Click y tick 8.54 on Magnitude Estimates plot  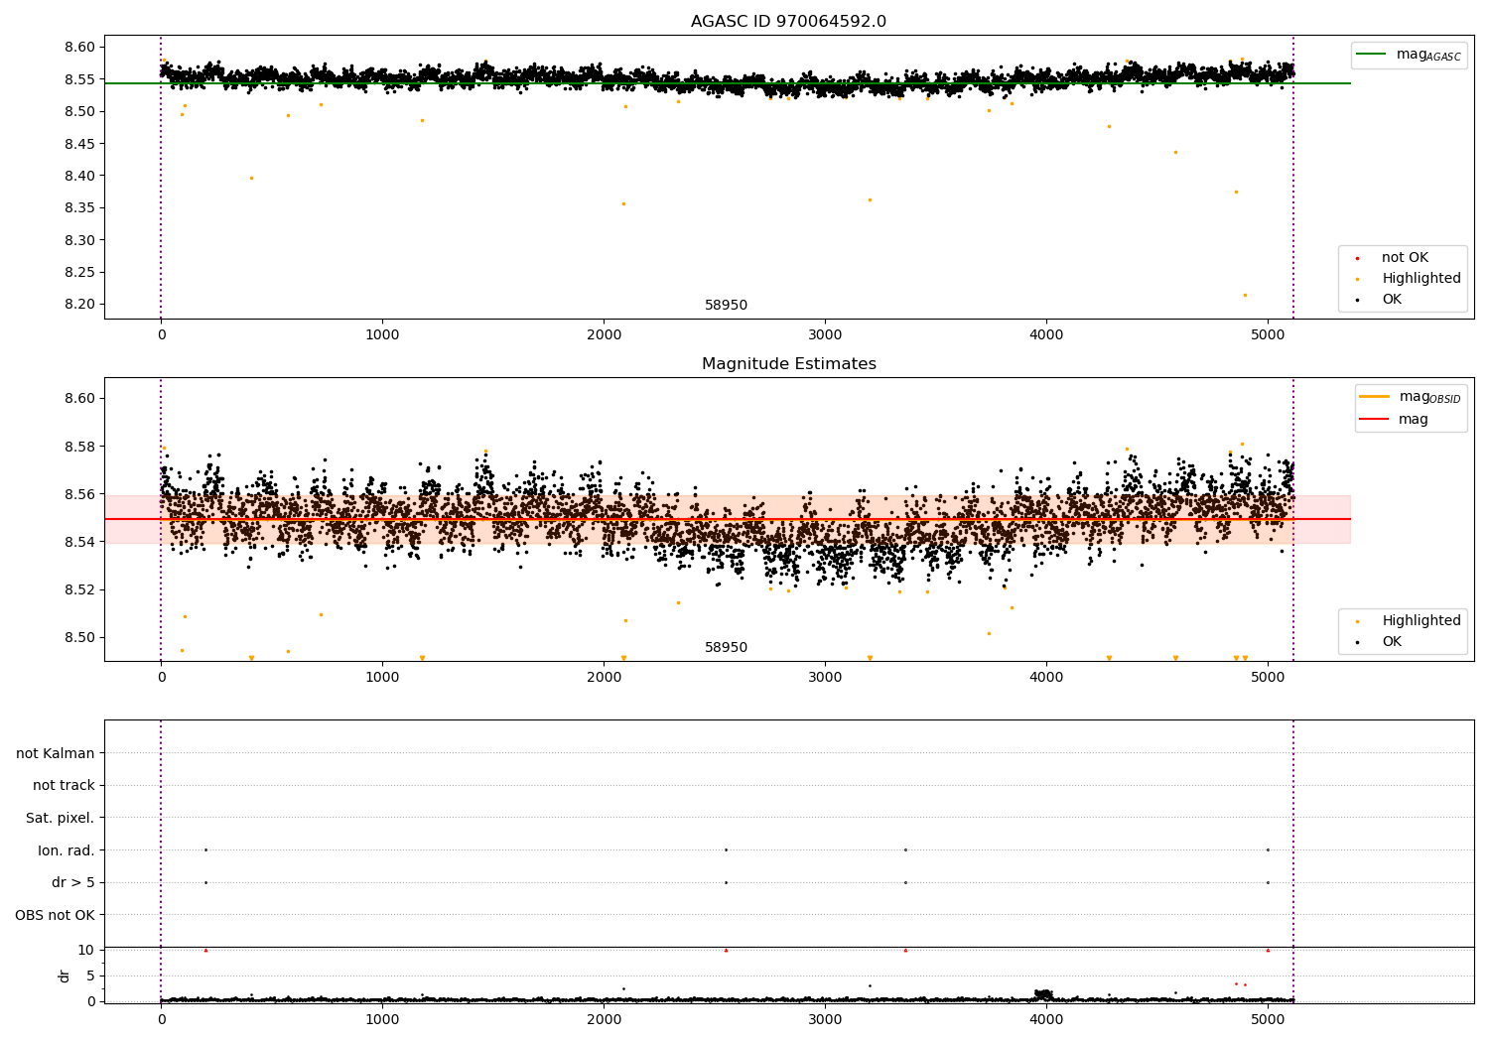80,542
